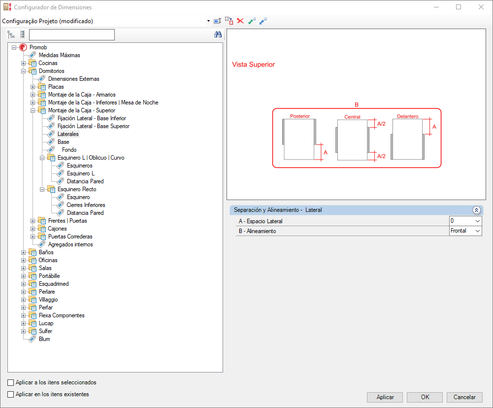Screen dimensions: 493x408
Task: Click the B - Alineamiento label
Action: (x=257, y=231)
